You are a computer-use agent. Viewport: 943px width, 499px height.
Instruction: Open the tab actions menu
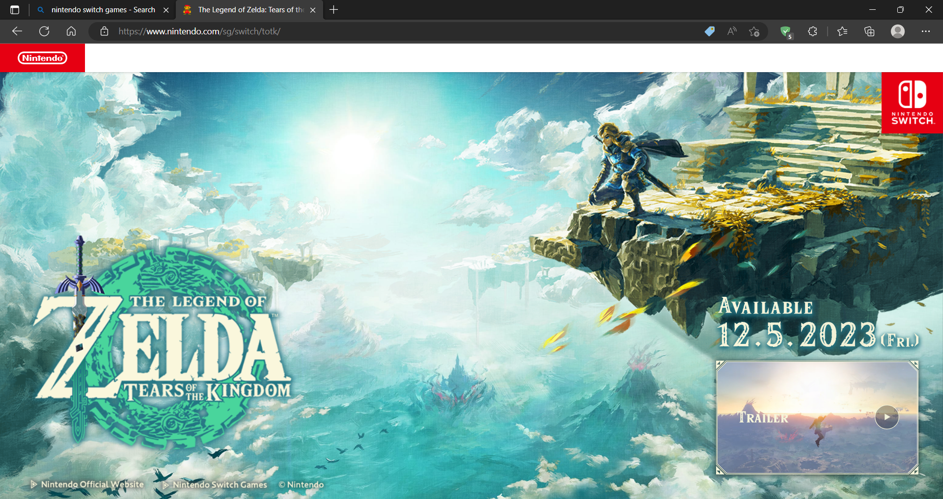coord(15,10)
